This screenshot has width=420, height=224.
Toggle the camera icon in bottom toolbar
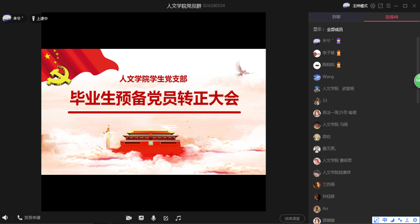(x=129, y=218)
